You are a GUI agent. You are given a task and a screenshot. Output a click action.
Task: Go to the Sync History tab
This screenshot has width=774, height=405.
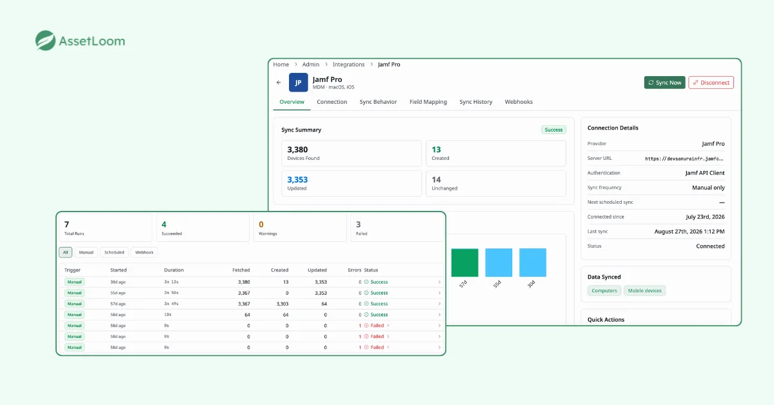(x=476, y=102)
